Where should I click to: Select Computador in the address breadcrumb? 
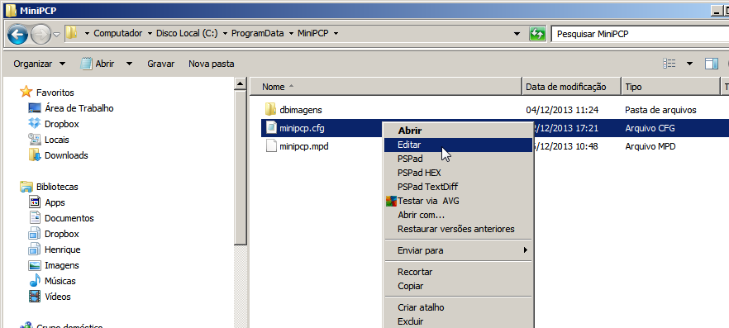point(118,33)
